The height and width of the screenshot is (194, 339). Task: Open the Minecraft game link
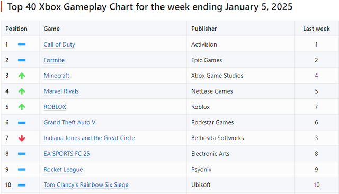click(57, 76)
